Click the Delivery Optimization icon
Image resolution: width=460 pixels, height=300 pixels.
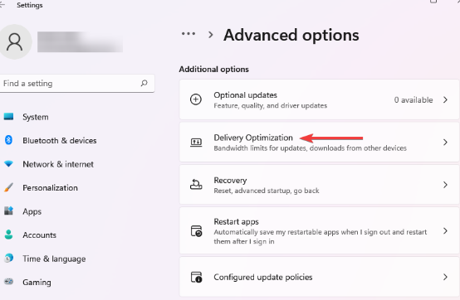[x=196, y=143]
